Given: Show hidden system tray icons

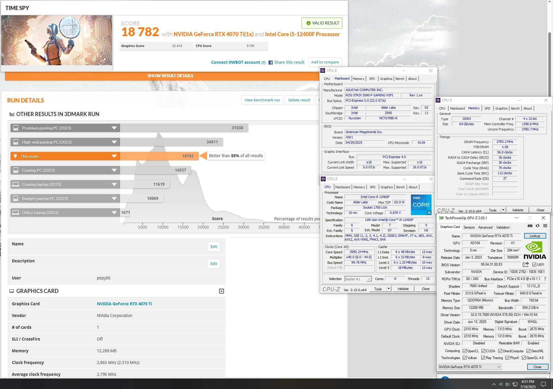Looking at the screenshot, I should (x=494, y=384).
